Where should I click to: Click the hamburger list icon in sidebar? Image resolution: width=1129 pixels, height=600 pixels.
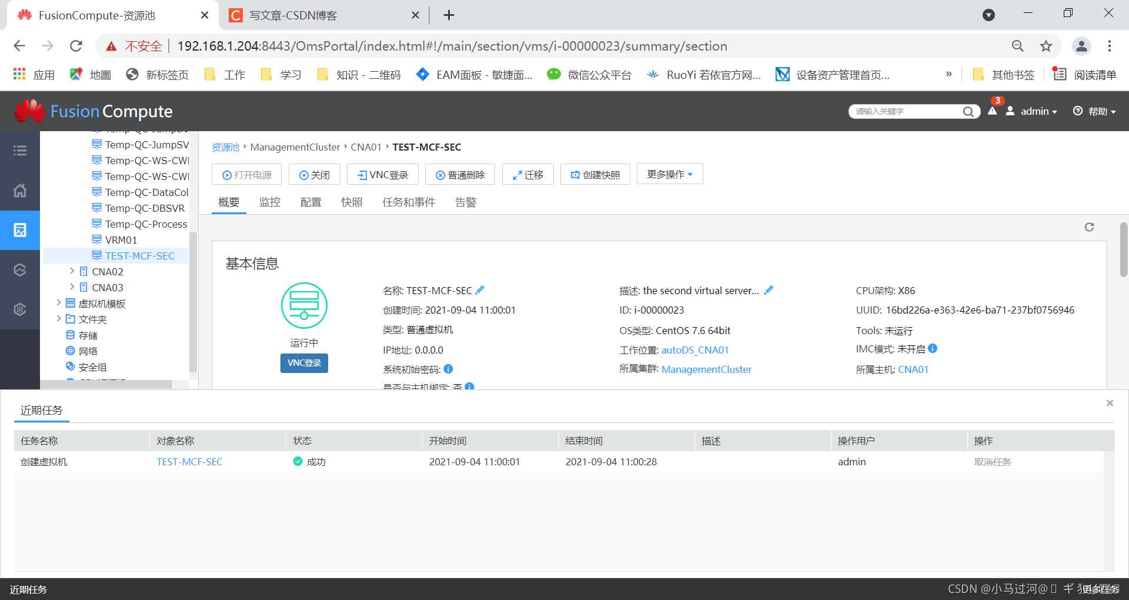tap(20, 151)
